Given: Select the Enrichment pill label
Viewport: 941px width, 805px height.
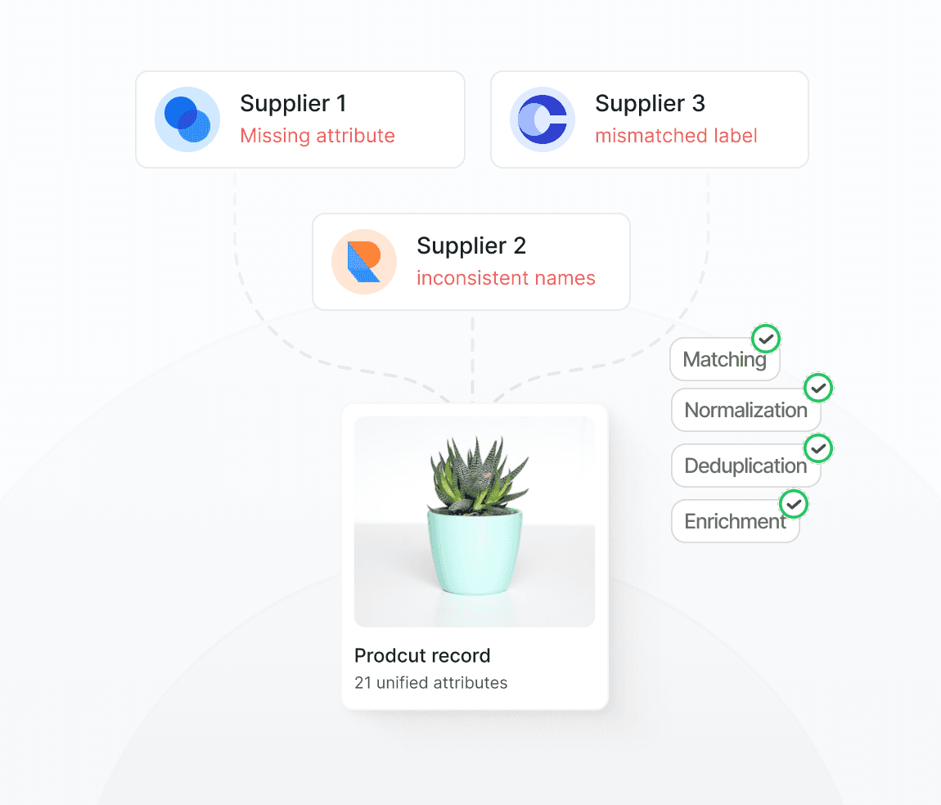Looking at the screenshot, I should click(x=735, y=521).
